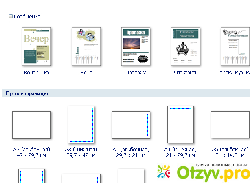Pick the A4 (альбомная) blank page thumbnail
The image size is (250, 183).
(131, 125)
